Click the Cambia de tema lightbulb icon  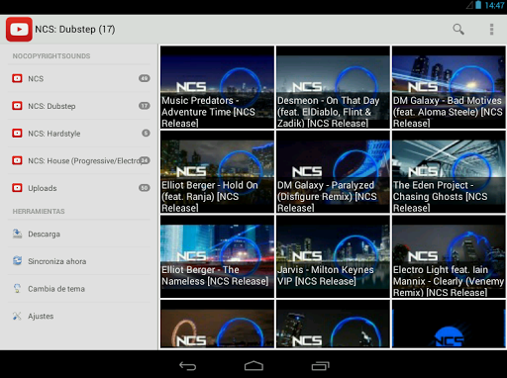pos(17,289)
